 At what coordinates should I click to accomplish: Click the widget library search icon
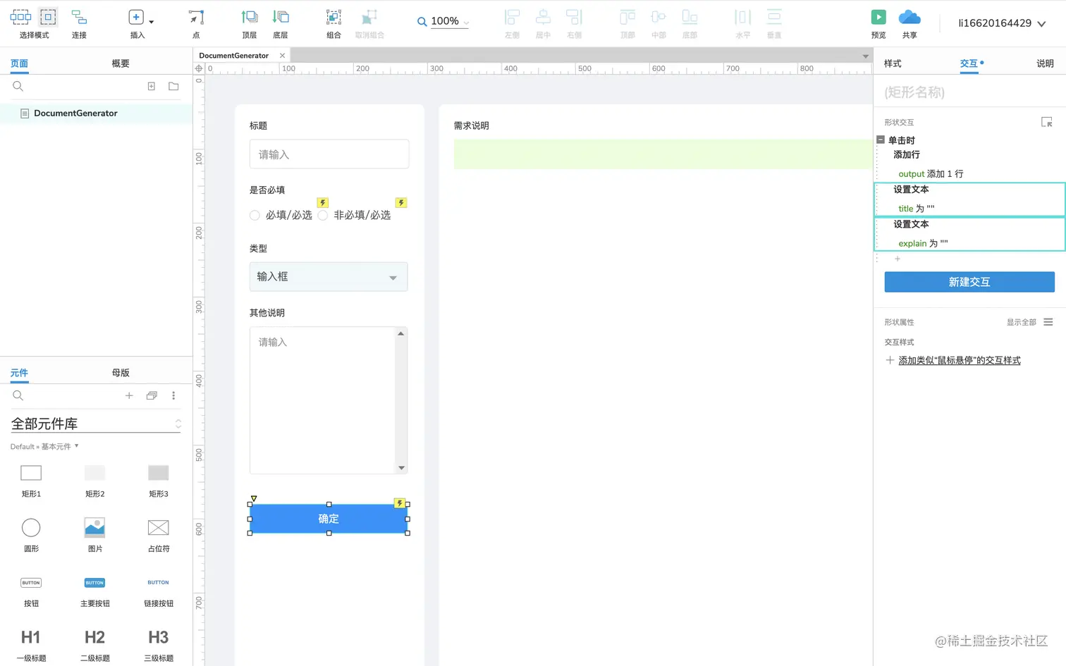(18, 395)
